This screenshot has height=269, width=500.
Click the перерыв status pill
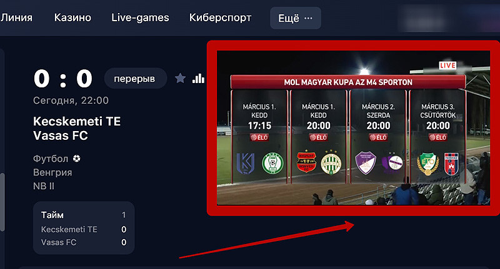[136, 78]
